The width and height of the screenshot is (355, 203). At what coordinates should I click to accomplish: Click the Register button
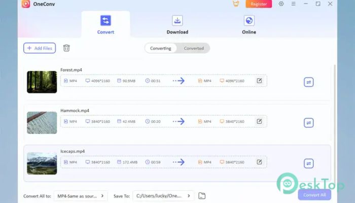(259, 4)
